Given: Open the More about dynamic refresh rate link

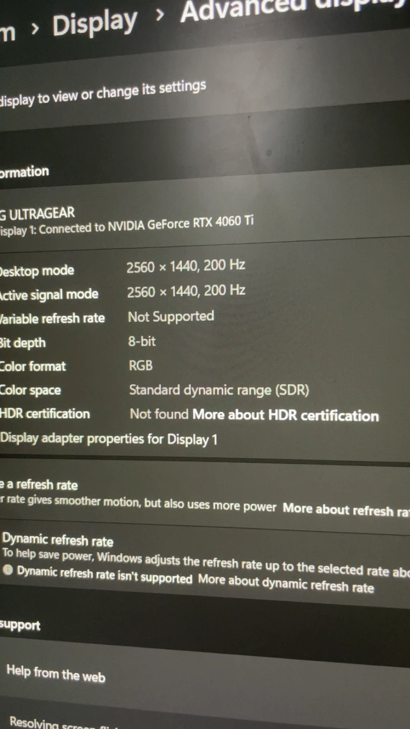Looking at the screenshot, I should pos(286,584).
